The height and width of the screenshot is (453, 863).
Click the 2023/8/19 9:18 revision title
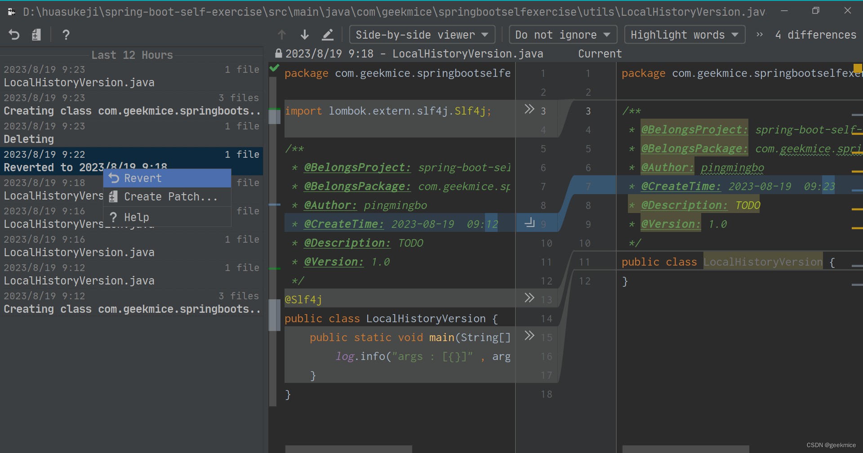pos(414,54)
